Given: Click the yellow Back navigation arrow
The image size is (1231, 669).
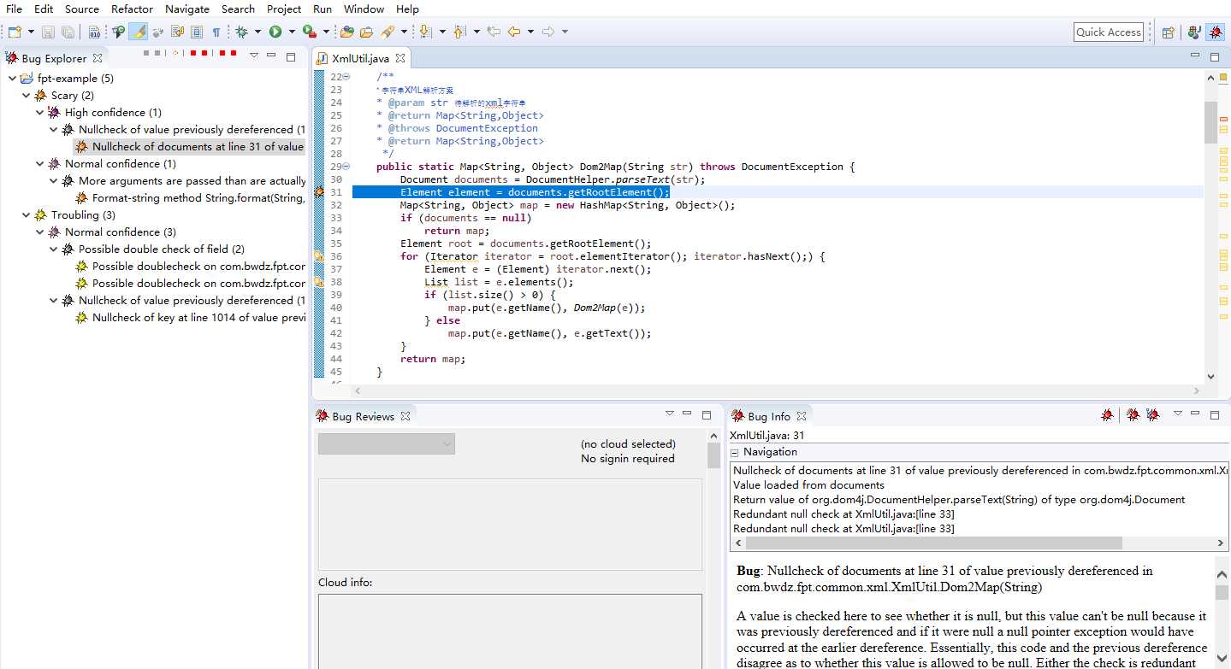Looking at the screenshot, I should 514,32.
